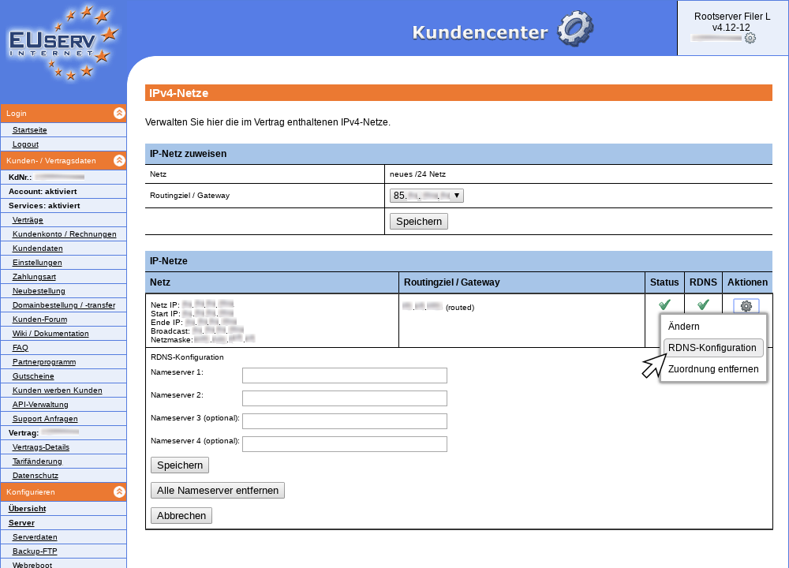The height and width of the screenshot is (568, 789).
Task: Open the FAQ link
Action: tap(21, 348)
